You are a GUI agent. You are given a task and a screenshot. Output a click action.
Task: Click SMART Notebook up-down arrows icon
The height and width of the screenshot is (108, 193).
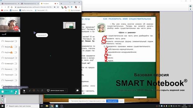190,9
